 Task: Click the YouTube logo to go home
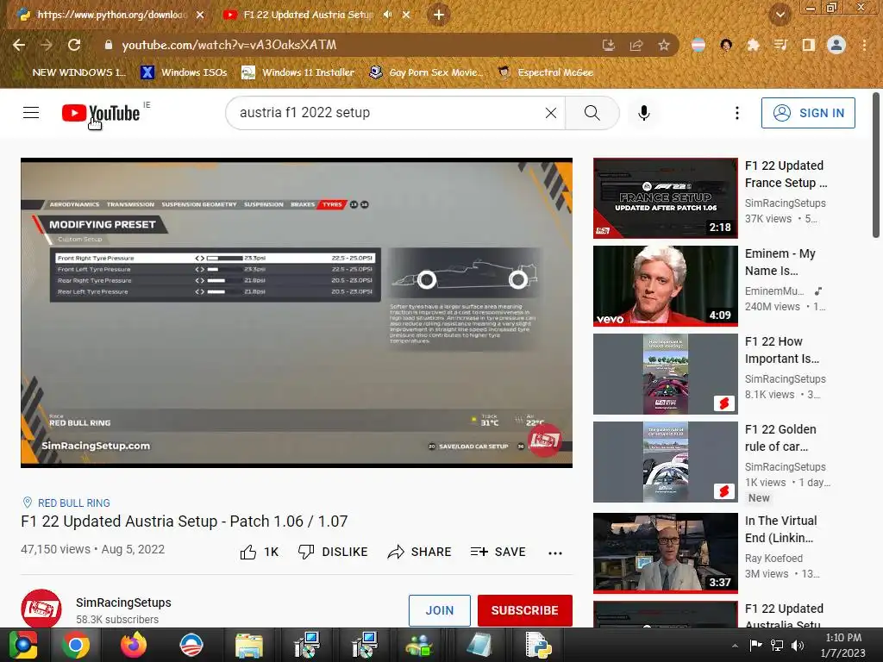click(x=101, y=113)
